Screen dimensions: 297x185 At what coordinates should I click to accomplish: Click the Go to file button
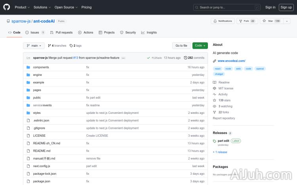tap(181, 46)
